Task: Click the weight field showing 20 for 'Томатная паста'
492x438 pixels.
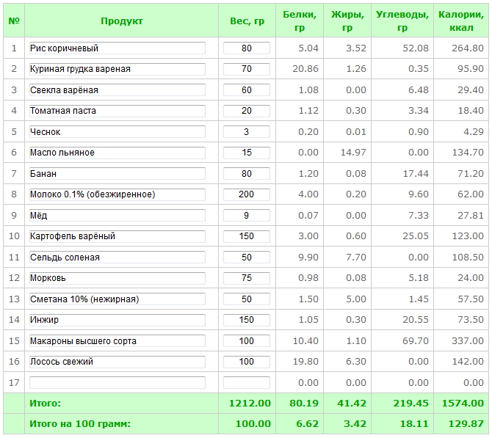Action: pyautogui.click(x=246, y=111)
